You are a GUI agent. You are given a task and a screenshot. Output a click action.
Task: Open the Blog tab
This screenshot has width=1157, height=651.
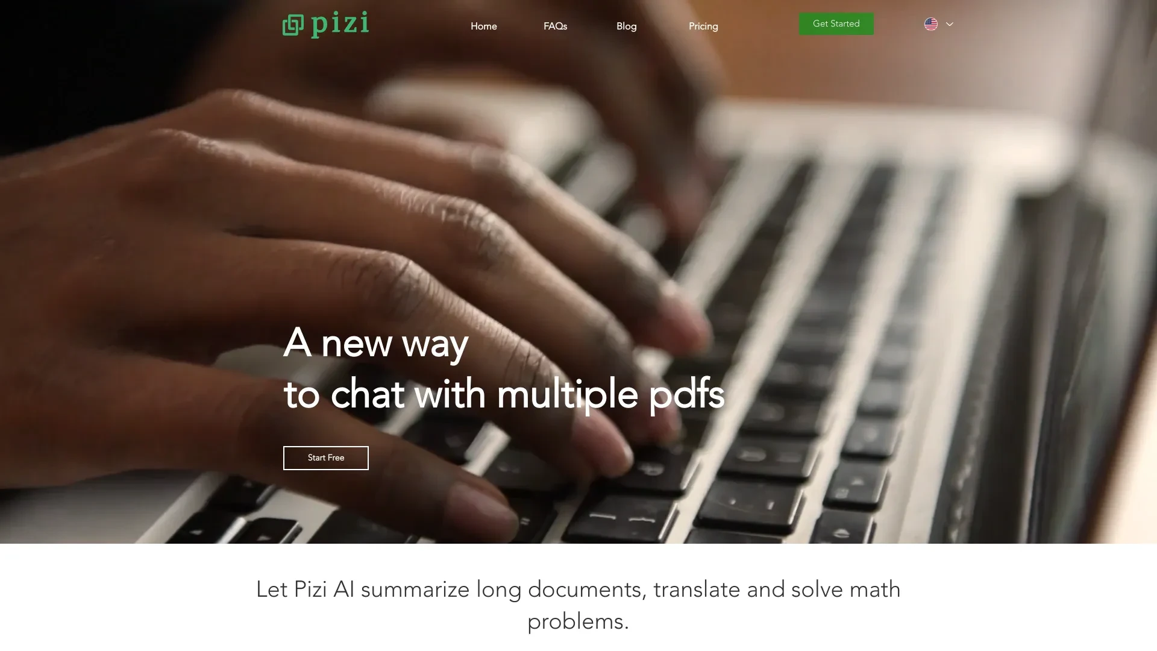coord(627,27)
